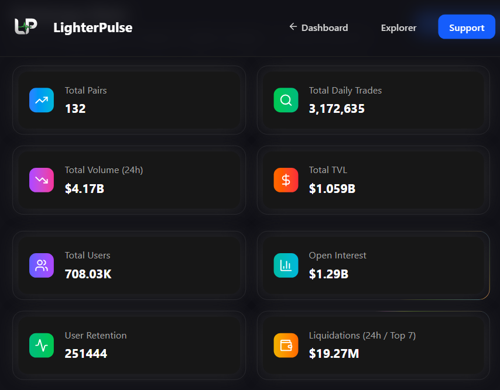Click the Total TVL dollar icon
This screenshot has height=390, width=500.
tap(286, 180)
